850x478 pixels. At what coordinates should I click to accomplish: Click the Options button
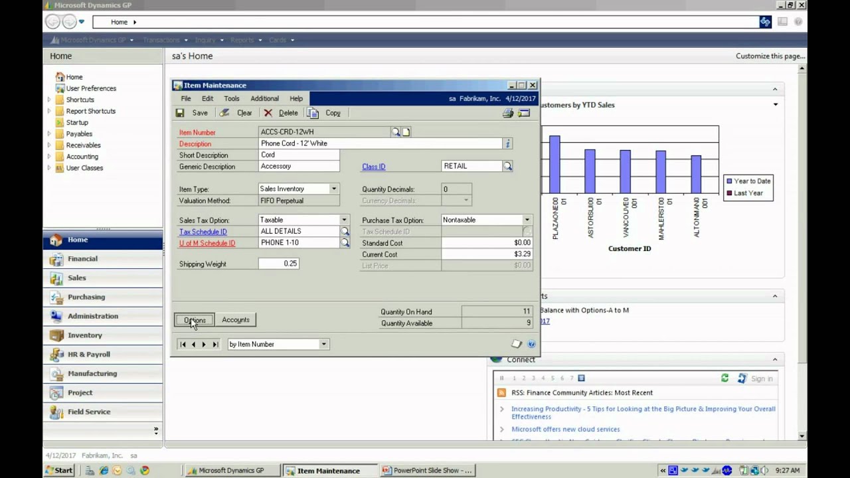195,320
